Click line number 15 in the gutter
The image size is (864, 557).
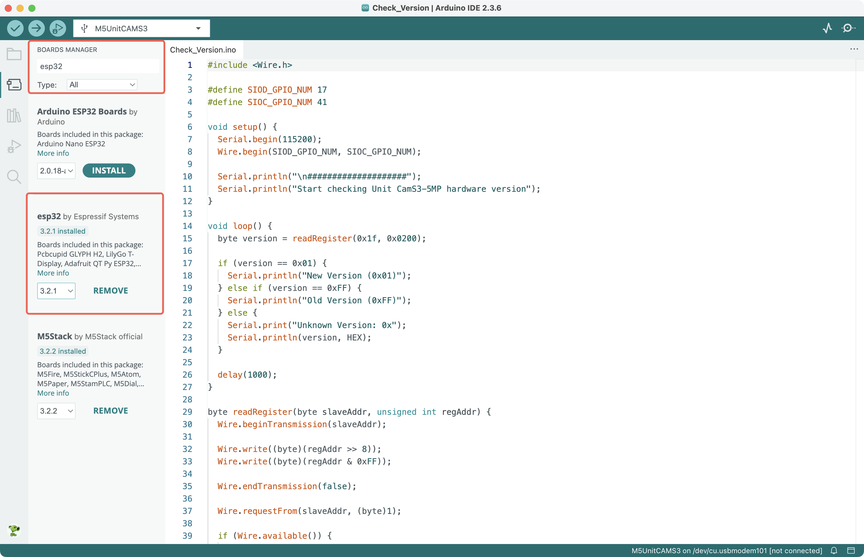[x=187, y=238]
